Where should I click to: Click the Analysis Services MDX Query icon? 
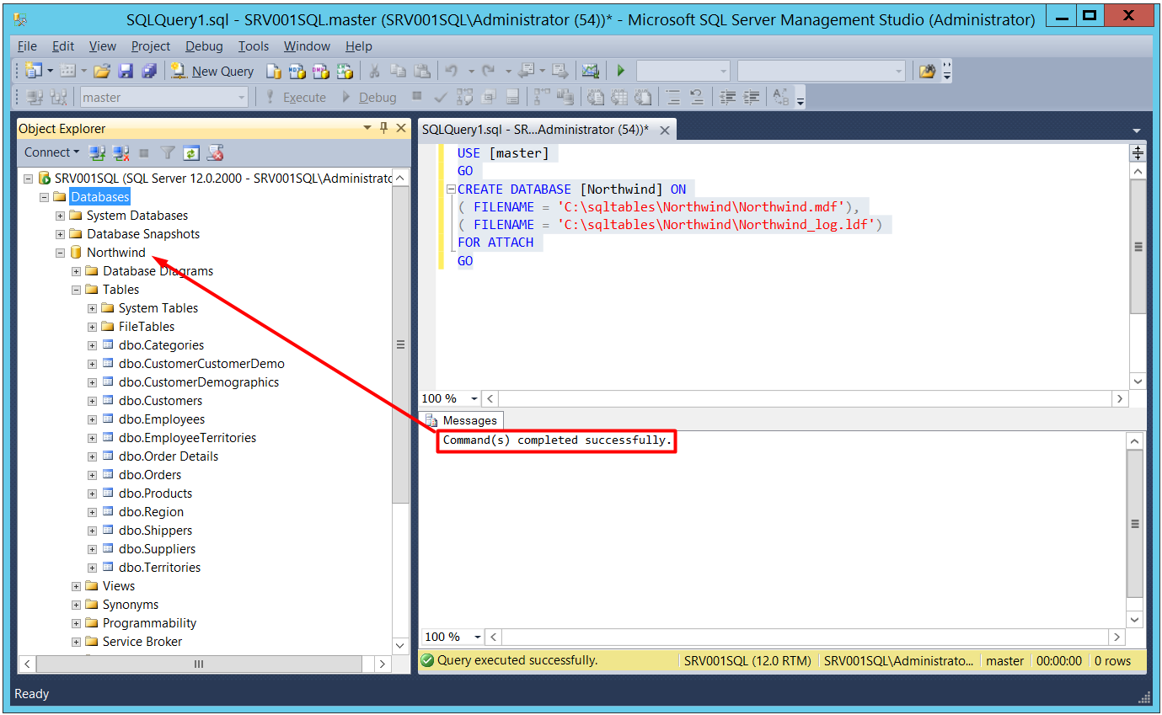click(x=297, y=72)
